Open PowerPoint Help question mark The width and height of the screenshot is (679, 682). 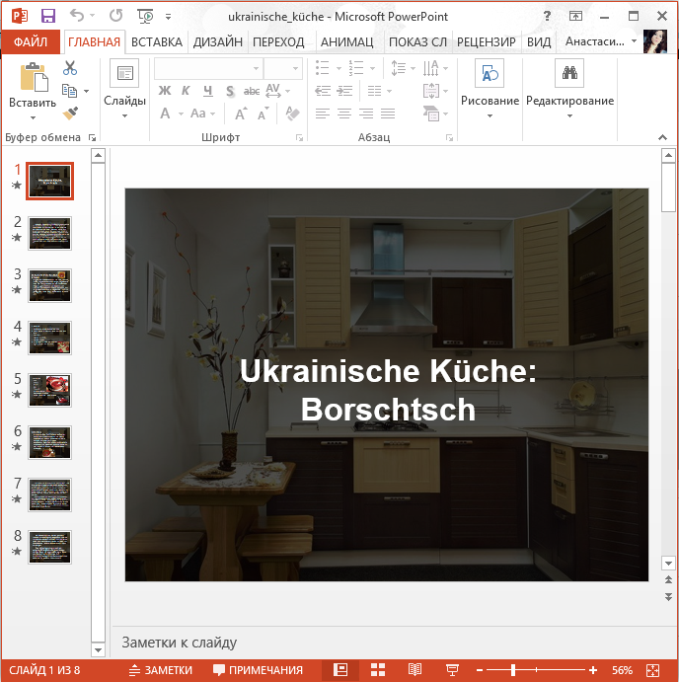point(547,16)
